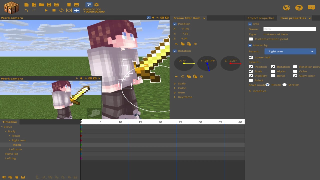Toggle inherit Glow color checkbox
Screen dimensions: 320x180
point(295,76)
